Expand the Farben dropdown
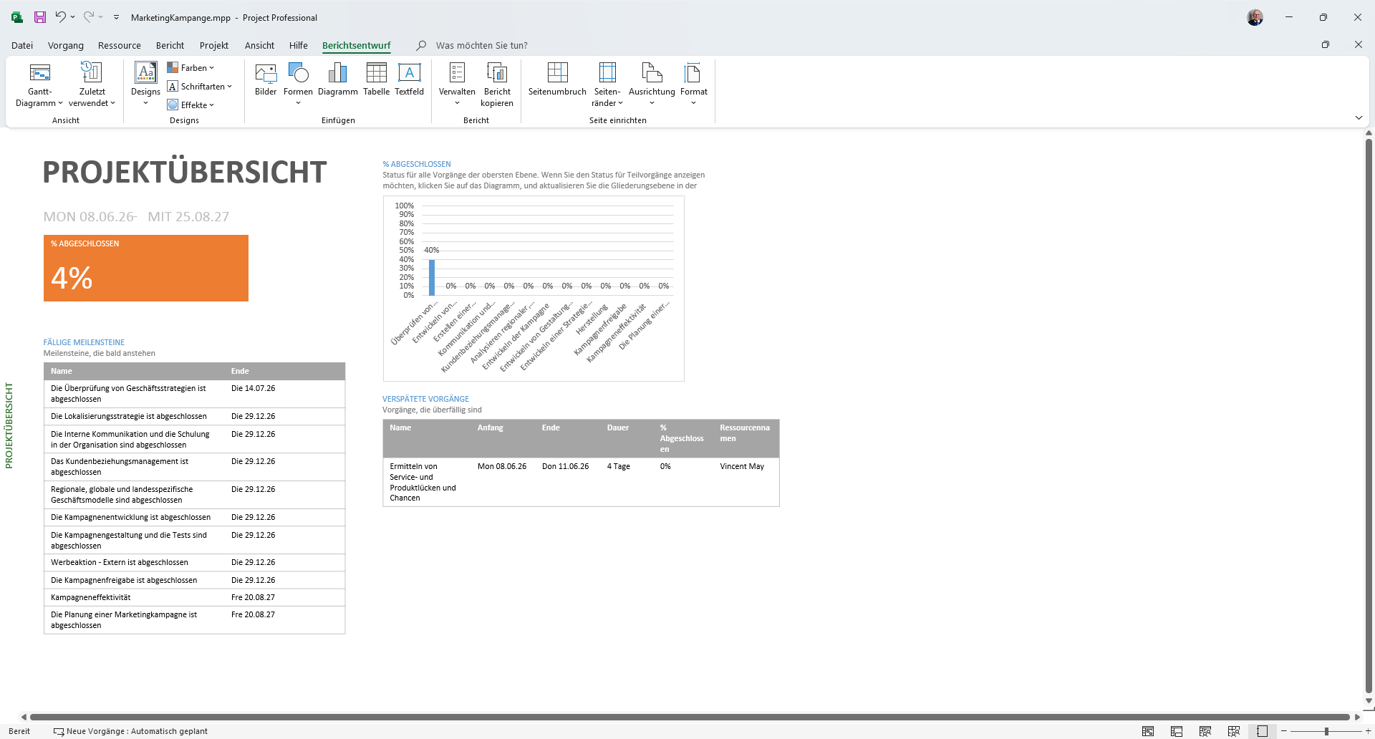This screenshot has width=1375, height=739. point(190,67)
